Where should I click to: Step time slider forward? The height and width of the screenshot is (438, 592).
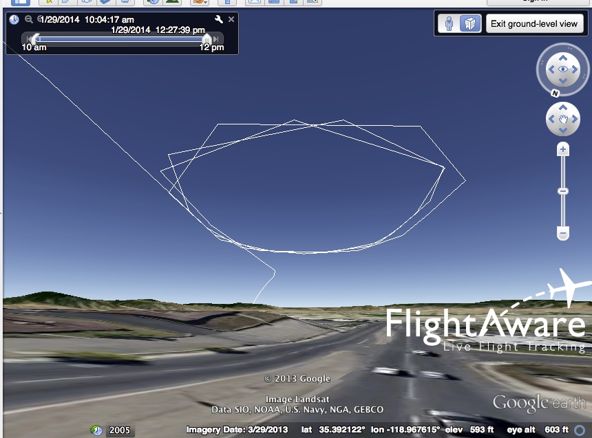(216, 39)
